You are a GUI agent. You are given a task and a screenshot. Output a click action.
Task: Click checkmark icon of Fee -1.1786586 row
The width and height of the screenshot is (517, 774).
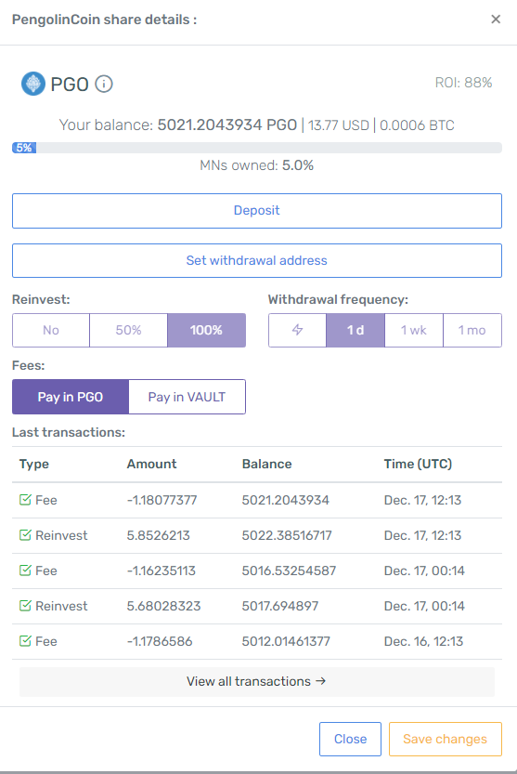click(x=25, y=641)
